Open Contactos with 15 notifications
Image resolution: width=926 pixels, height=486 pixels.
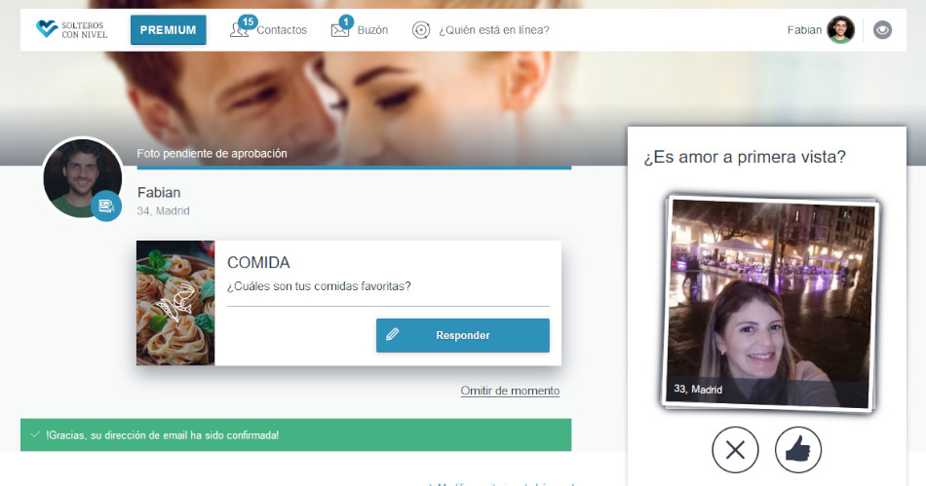click(x=268, y=29)
